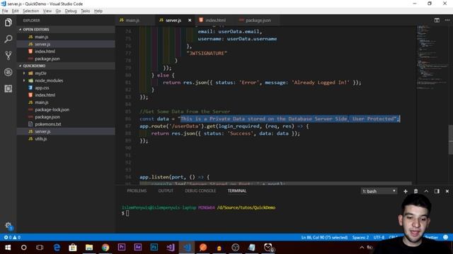Close the terminal panel
The width and height of the screenshot is (453, 254).
[447, 191]
